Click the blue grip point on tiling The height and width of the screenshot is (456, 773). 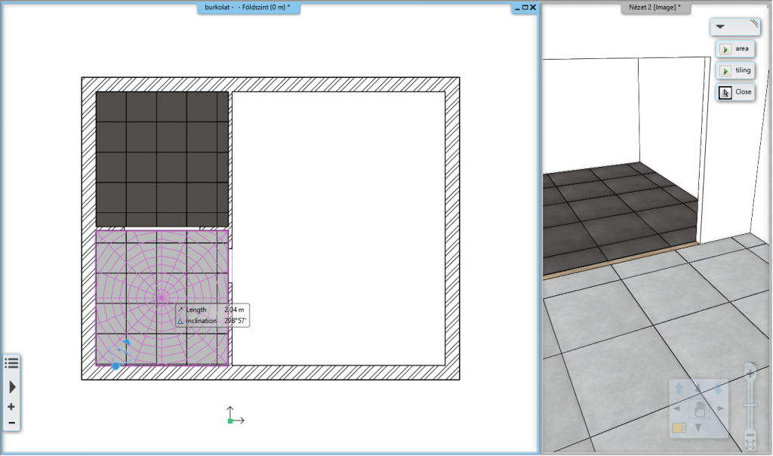coord(115,366)
